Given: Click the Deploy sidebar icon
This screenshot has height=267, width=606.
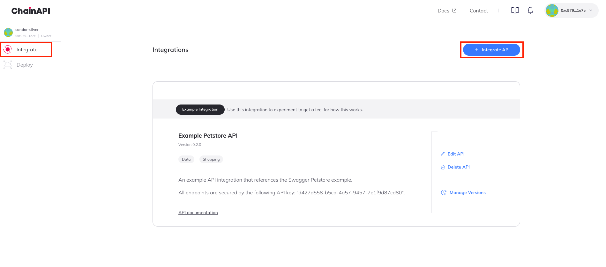Looking at the screenshot, I should (x=8, y=65).
